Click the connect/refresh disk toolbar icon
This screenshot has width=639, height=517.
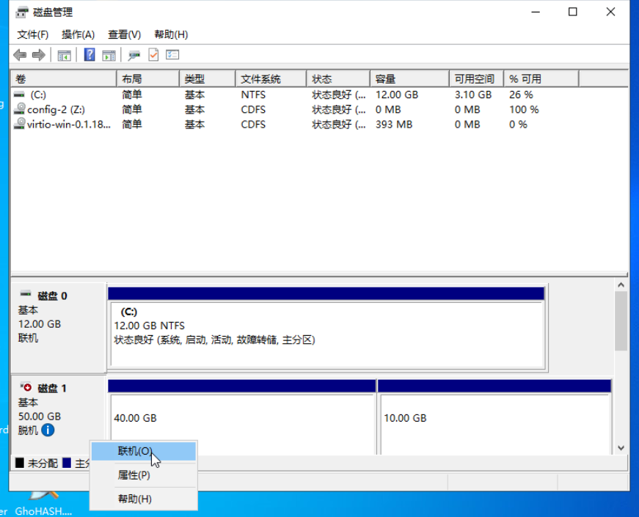tap(134, 55)
